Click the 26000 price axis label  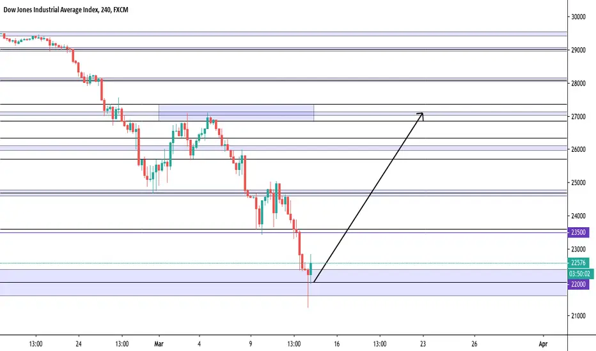pos(578,149)
